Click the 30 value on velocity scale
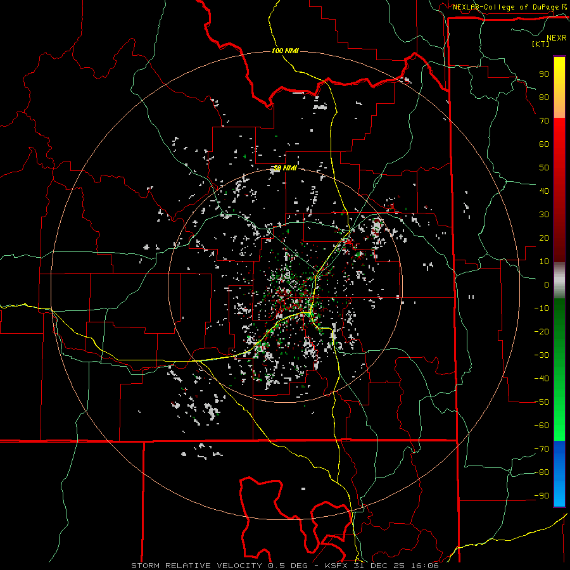 click(544, 215)
